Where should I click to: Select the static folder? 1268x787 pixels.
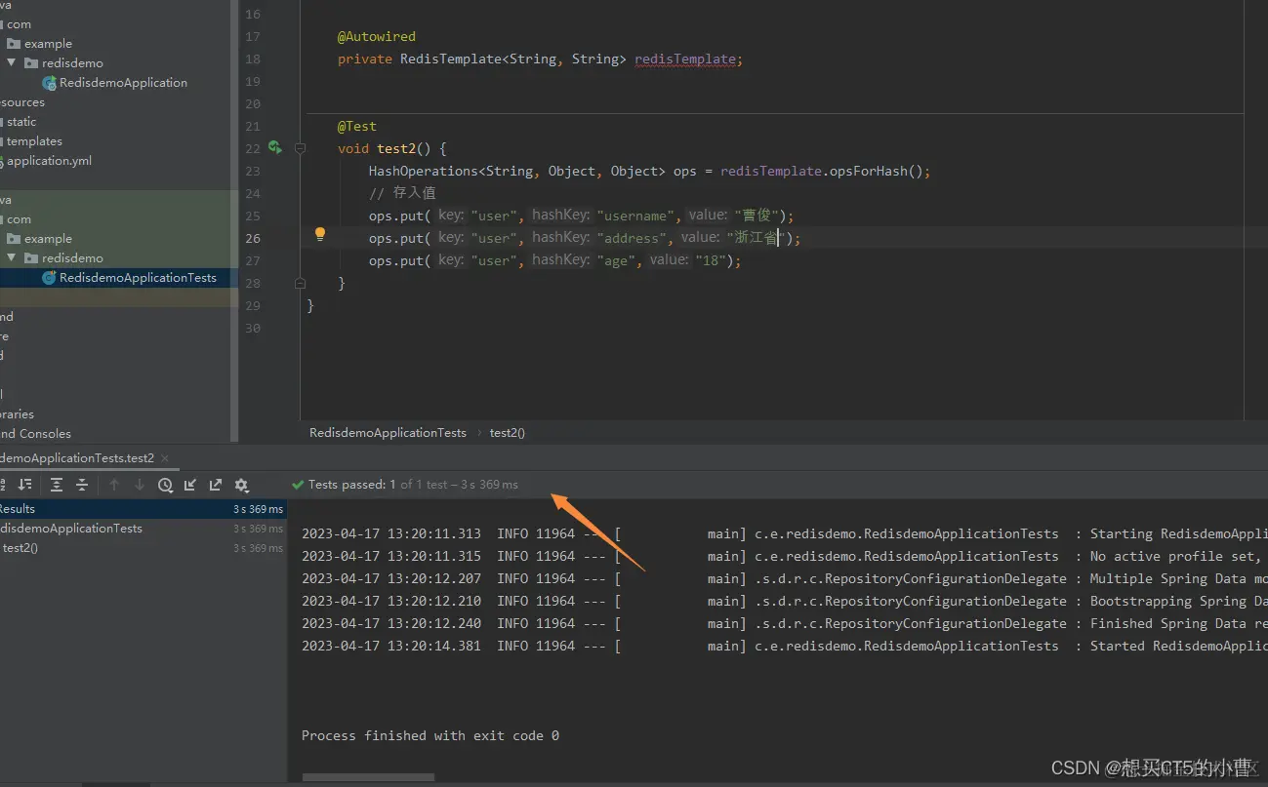[20, 122]
